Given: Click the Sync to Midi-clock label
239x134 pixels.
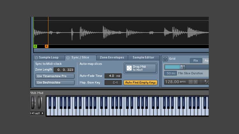Looking at the screenshot, I should pos(48,64).
